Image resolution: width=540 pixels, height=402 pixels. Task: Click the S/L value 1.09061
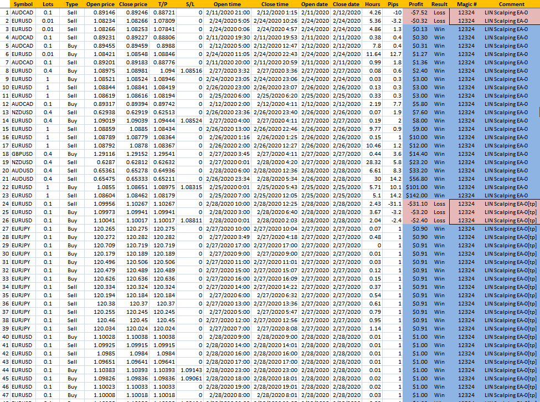tap(191, 379)
